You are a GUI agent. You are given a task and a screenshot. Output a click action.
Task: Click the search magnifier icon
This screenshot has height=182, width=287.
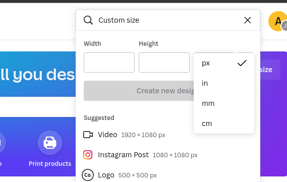(x=88, y=20)
